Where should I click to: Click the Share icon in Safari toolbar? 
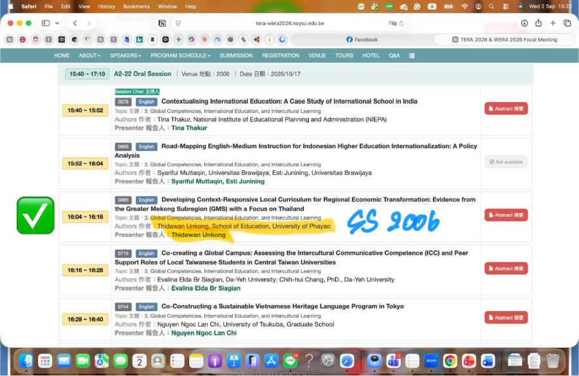[x=538, y=23]
